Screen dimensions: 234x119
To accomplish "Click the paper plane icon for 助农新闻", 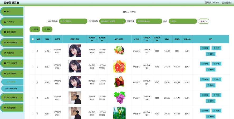I will click(x=5, y=53).
